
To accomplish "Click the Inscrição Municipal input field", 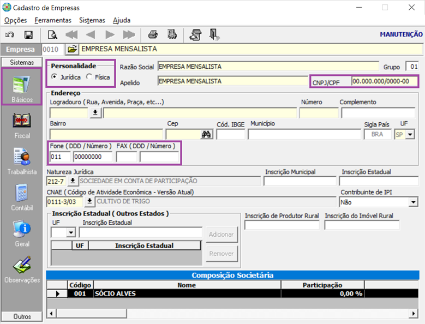I will click(x=300, y=181).
